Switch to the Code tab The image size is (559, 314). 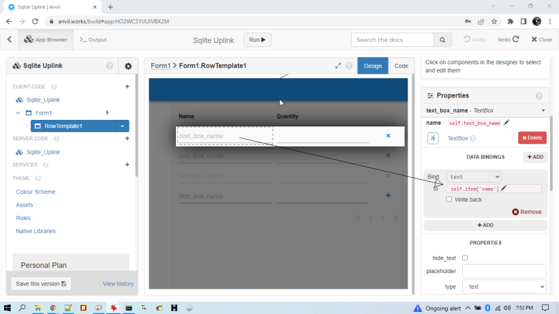401,66
